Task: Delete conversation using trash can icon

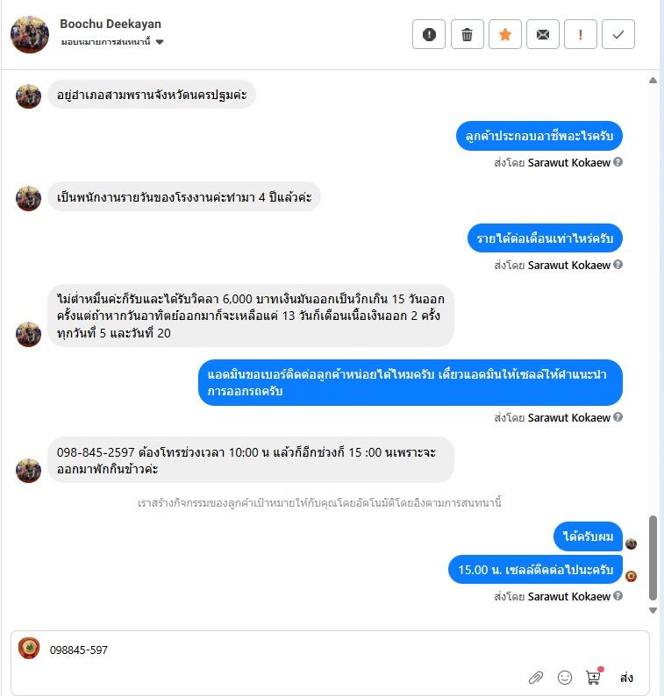Action: click(x=467, y=34)
